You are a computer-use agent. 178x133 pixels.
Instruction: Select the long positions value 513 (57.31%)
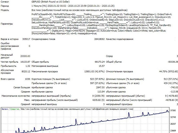171,79
